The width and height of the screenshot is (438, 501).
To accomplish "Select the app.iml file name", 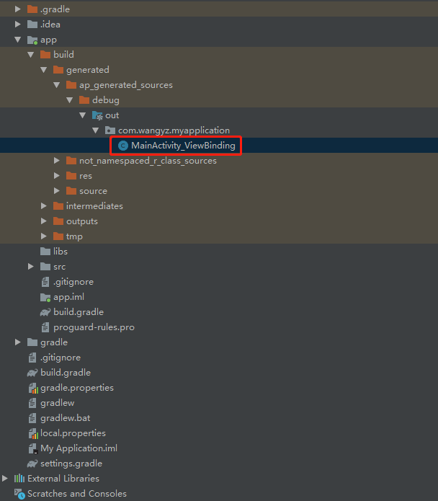I will pyautogui.click(x=68, y=297).
